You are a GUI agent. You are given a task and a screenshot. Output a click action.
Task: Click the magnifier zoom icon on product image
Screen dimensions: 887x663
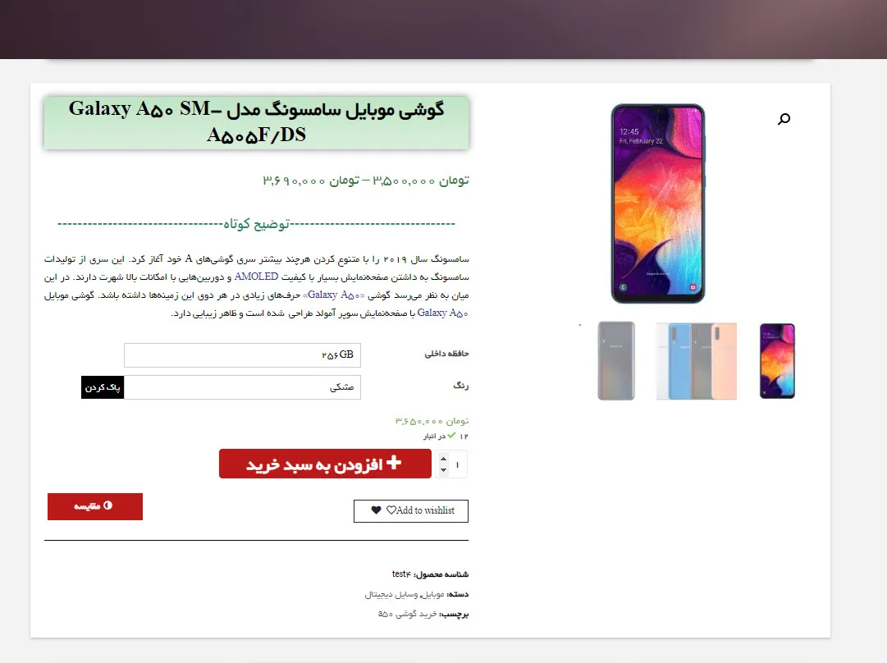[x=784, y=119]
